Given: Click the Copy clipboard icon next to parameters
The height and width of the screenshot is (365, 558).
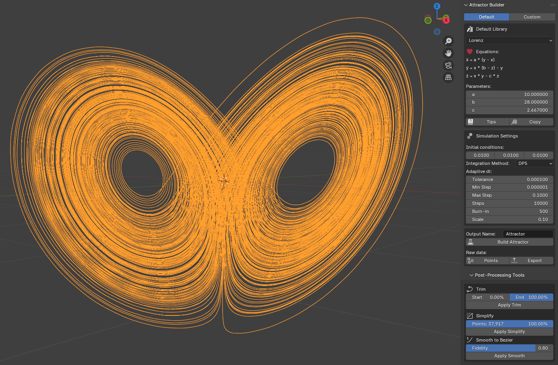Looking at the screenshot, I should tap(514, 121).
